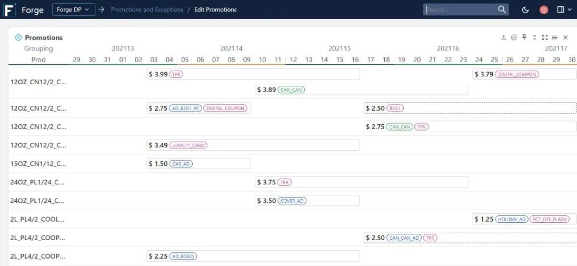Viewport: 577px width, 266px height.
Task: Click the PCT_OFF_FLASH tag
Action: pyautogui.click(x=550, y=219)
